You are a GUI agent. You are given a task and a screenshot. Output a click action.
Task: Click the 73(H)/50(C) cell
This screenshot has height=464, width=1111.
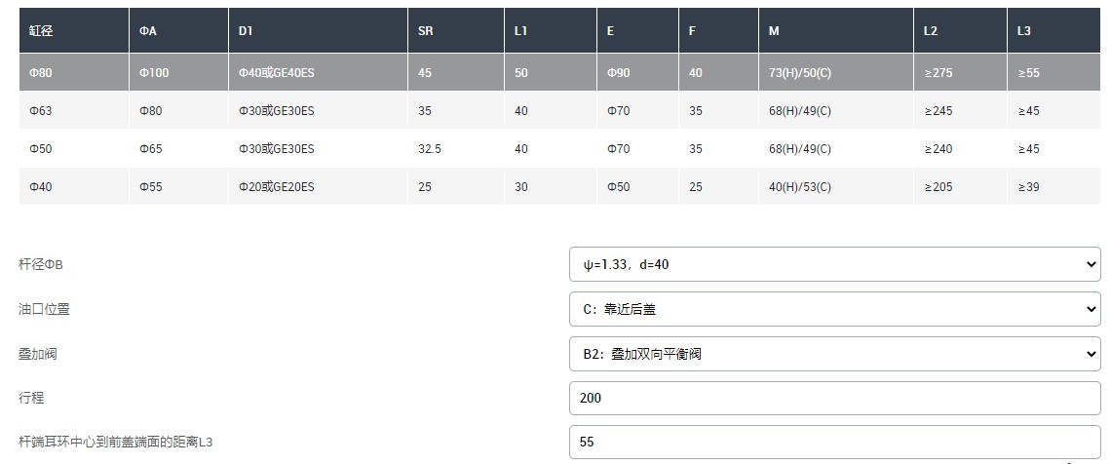(x=800, y=72)
